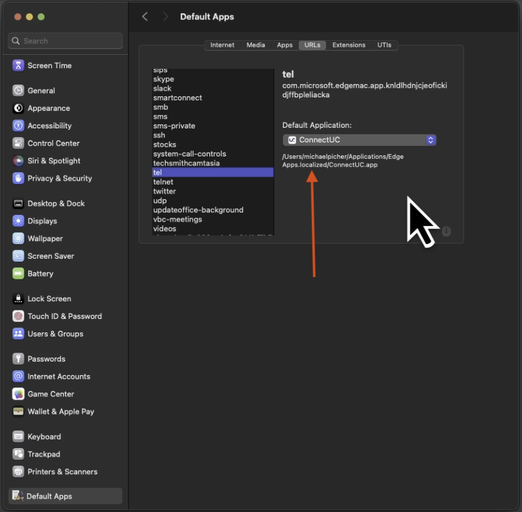The width and height of the screenshot is (522, 512).
Task: Switch to the Media tab
Action: [x=256, y=45]
